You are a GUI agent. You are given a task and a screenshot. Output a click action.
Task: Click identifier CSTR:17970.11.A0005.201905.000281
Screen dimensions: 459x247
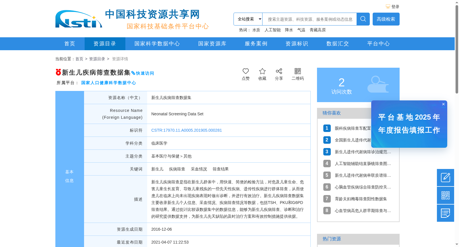click(186, 130)
